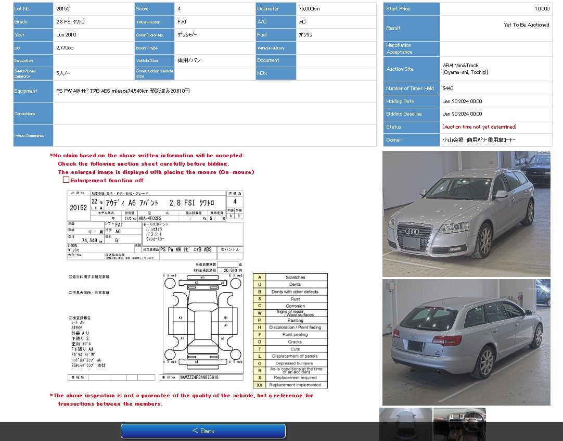Select the Auction Site value ARAI Van&Truck

click(x=460, y=66)
